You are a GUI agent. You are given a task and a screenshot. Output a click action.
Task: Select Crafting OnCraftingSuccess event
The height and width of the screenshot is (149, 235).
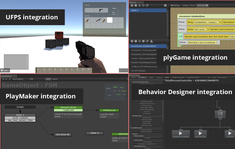pyautogui.click(x=144, y=66)
